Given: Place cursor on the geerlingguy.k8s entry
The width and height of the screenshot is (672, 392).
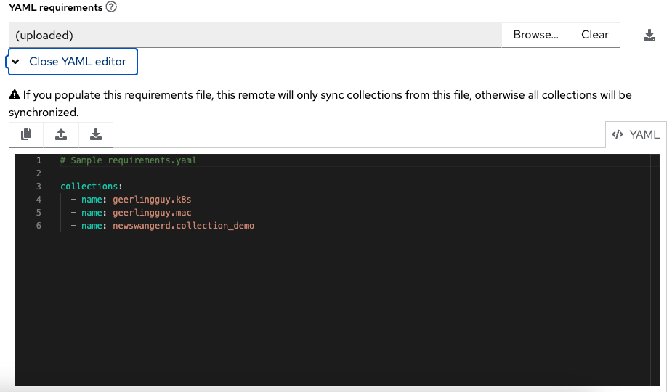Looking at the screenshot, I should (152, 200).
